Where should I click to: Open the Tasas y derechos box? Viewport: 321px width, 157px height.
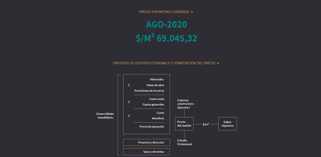point(147,152)
